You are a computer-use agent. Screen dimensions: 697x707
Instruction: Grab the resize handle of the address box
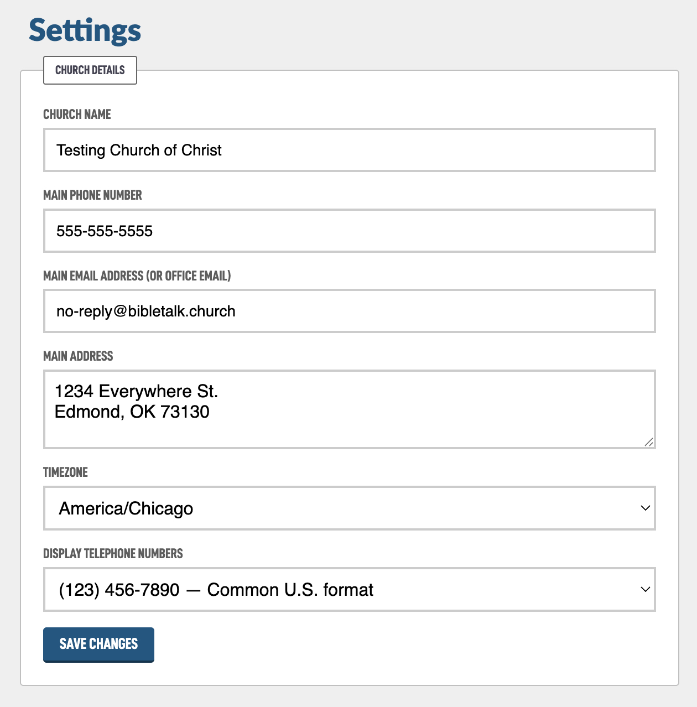[649, 442]
